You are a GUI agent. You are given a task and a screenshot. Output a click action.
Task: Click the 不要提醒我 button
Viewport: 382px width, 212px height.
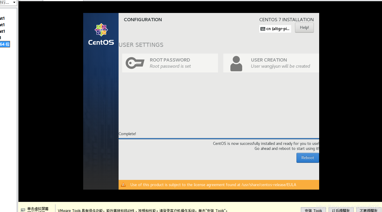point(368,210)
